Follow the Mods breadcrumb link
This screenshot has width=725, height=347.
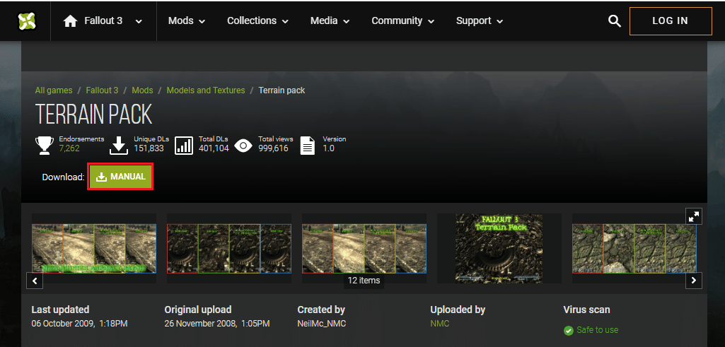point(142,90)
